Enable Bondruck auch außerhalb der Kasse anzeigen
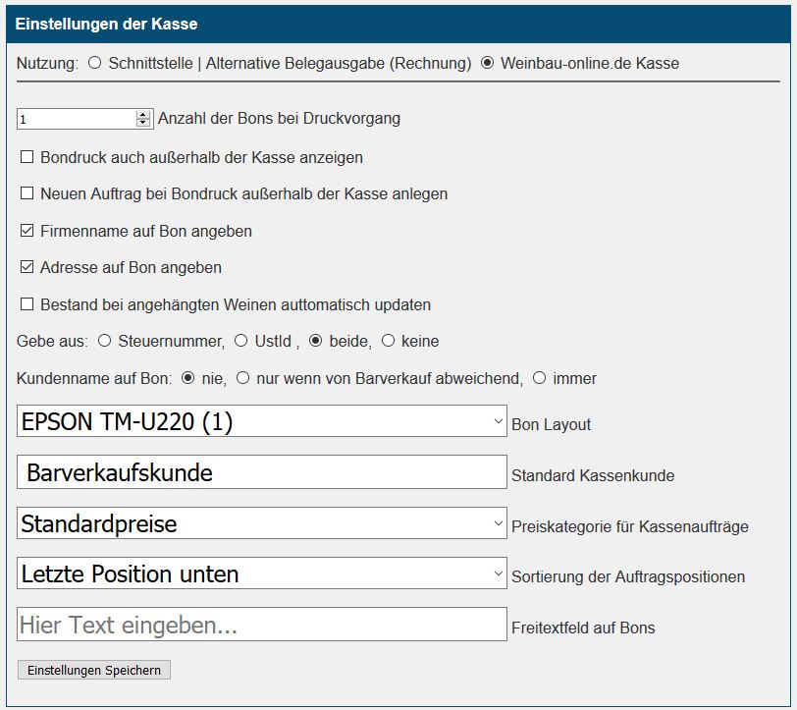This screenshot has width=797, height=710. (x=27, y=157)
